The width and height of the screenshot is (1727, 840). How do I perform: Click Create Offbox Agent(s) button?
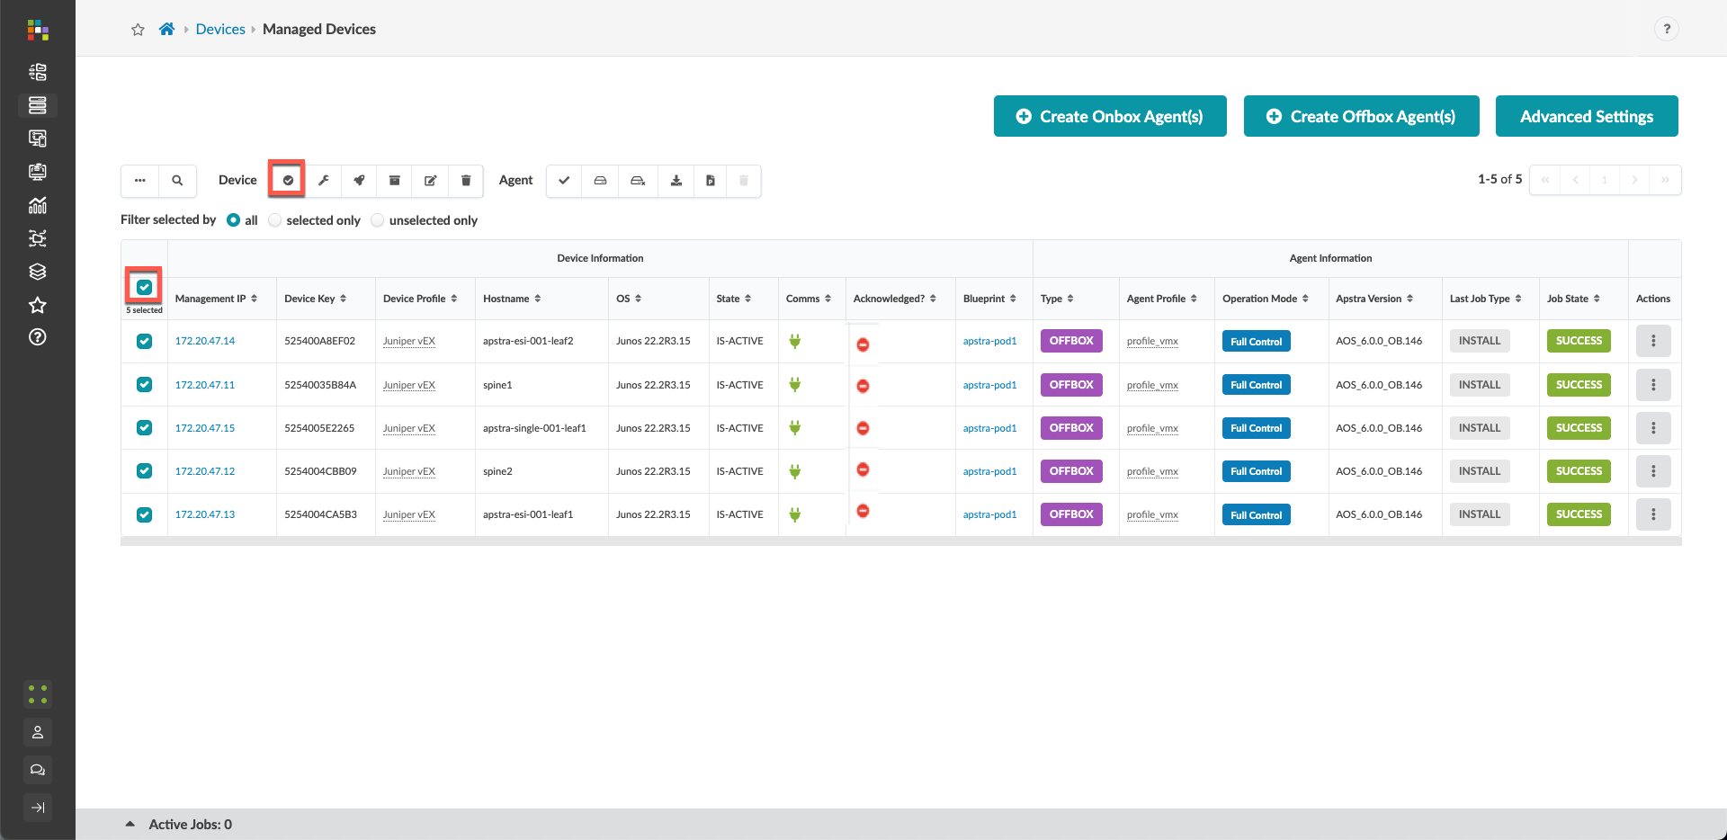(x=1362, y=116)
